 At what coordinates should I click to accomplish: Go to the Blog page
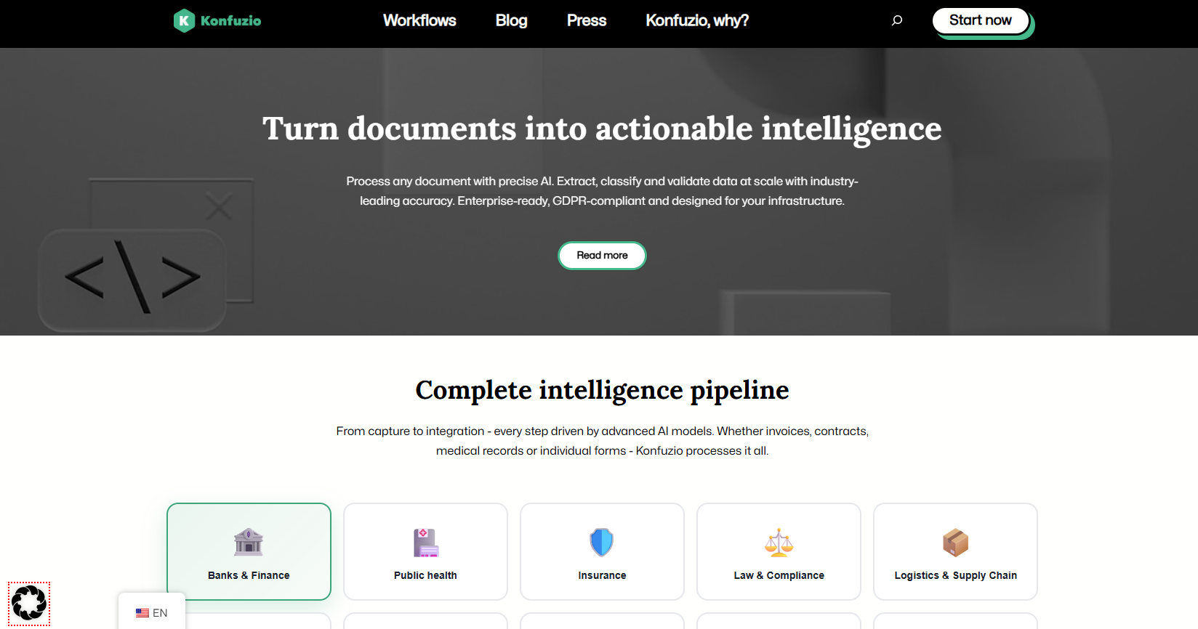point(511,20)
